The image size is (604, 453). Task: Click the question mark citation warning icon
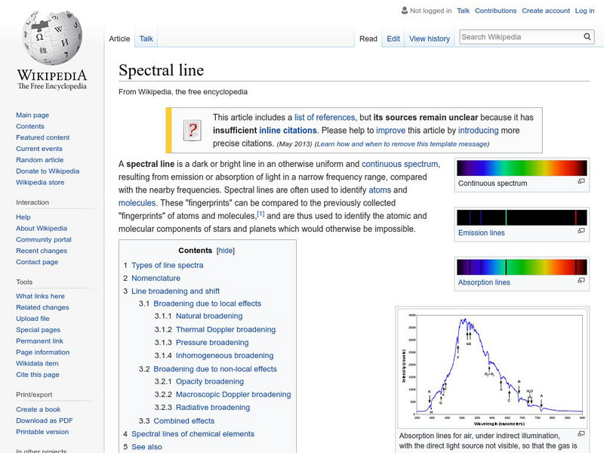click(192, 129)
